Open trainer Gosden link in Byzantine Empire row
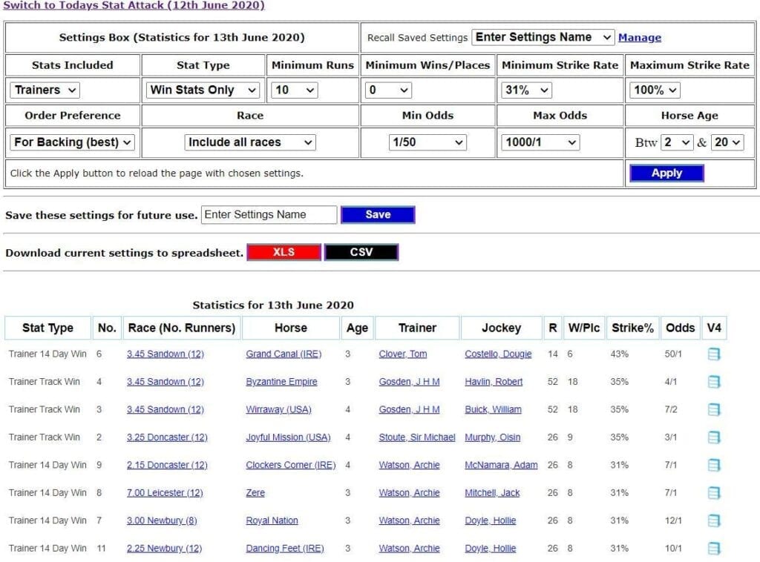 coord(409,381)
